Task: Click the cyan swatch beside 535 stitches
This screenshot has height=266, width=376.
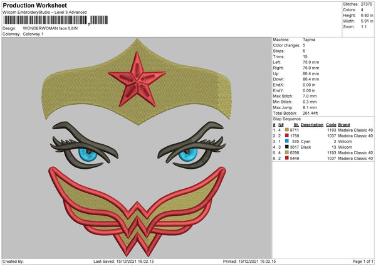Action: (287, 141)
